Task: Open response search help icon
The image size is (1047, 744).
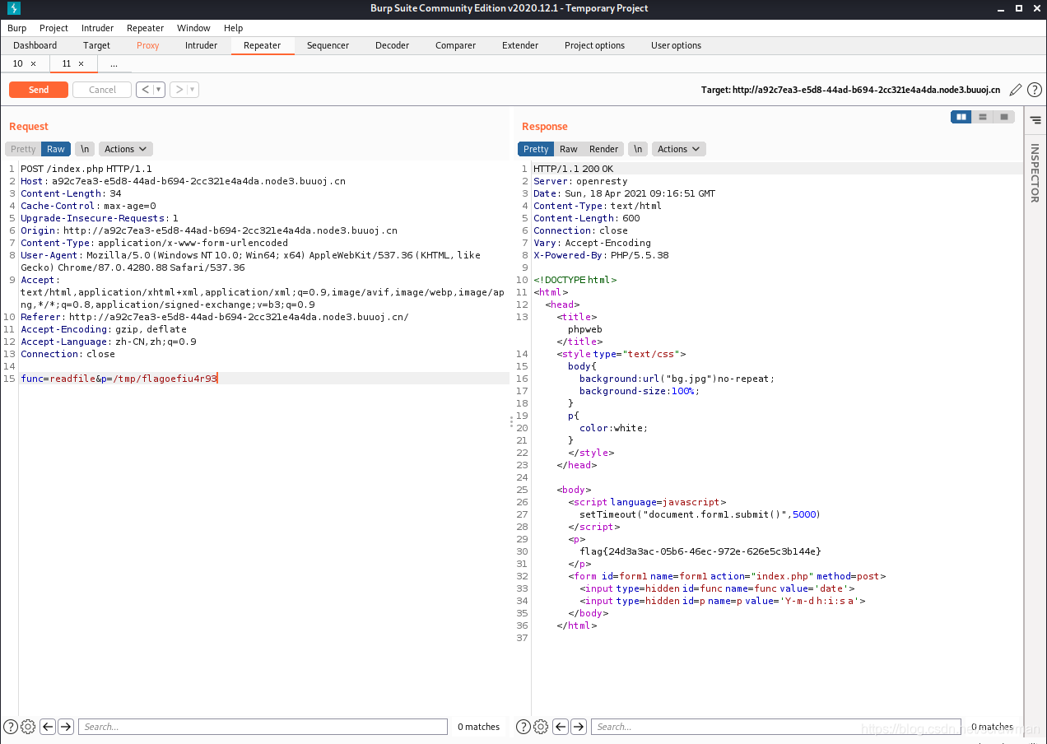Action: [x=523, y=727]
